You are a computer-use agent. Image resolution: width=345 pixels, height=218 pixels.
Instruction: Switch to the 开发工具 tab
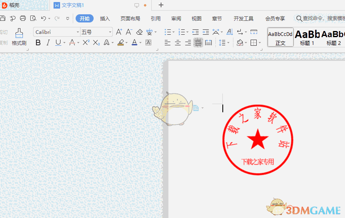coord(244,19)
